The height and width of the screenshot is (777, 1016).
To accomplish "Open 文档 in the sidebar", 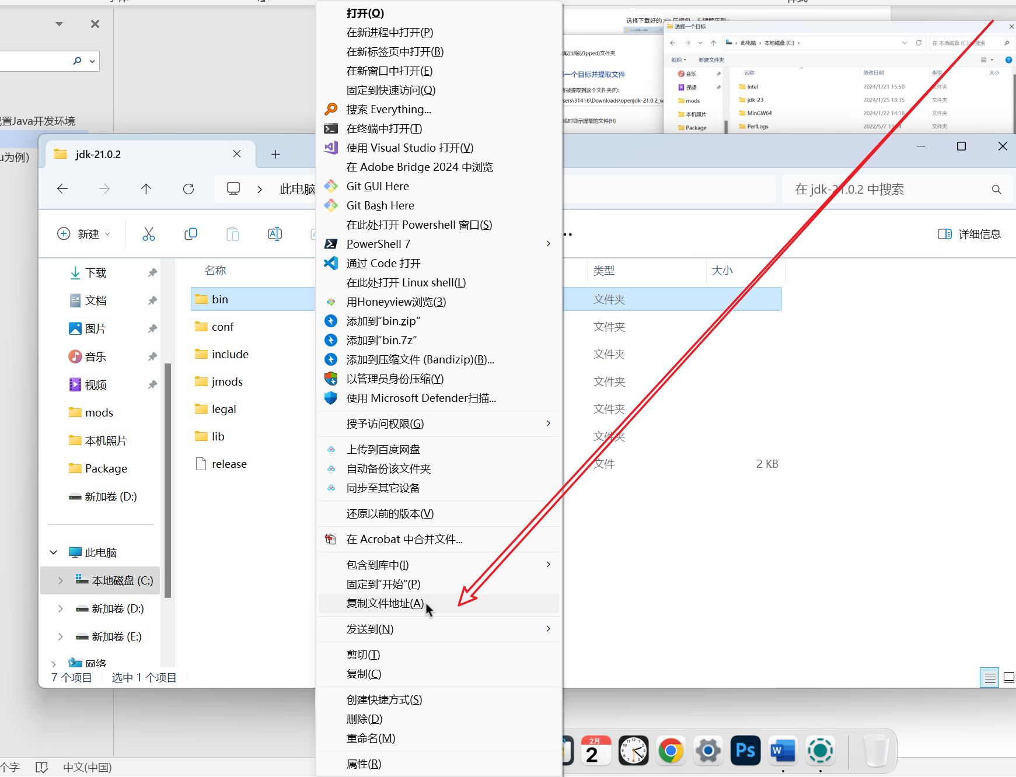I will click(96, 300).
